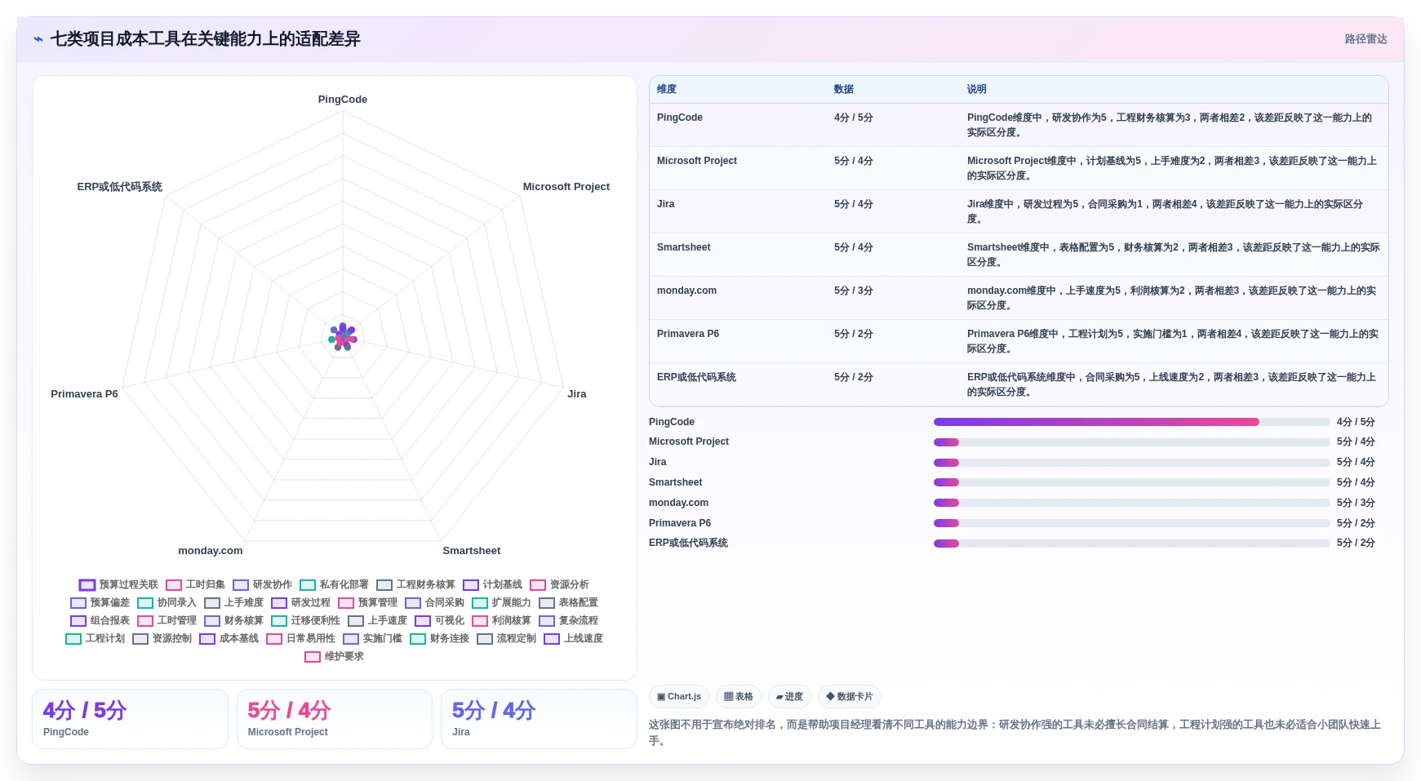Toggle the 合同采购 legend series
The image size is (1421, 781).
click(434, 602)
